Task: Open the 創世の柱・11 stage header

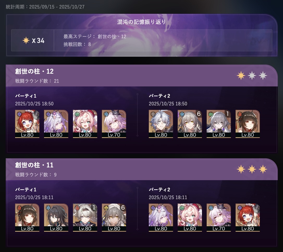Action: [142, 169]
